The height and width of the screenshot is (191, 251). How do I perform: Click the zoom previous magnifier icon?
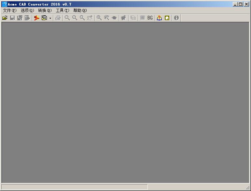click(106, 18)
